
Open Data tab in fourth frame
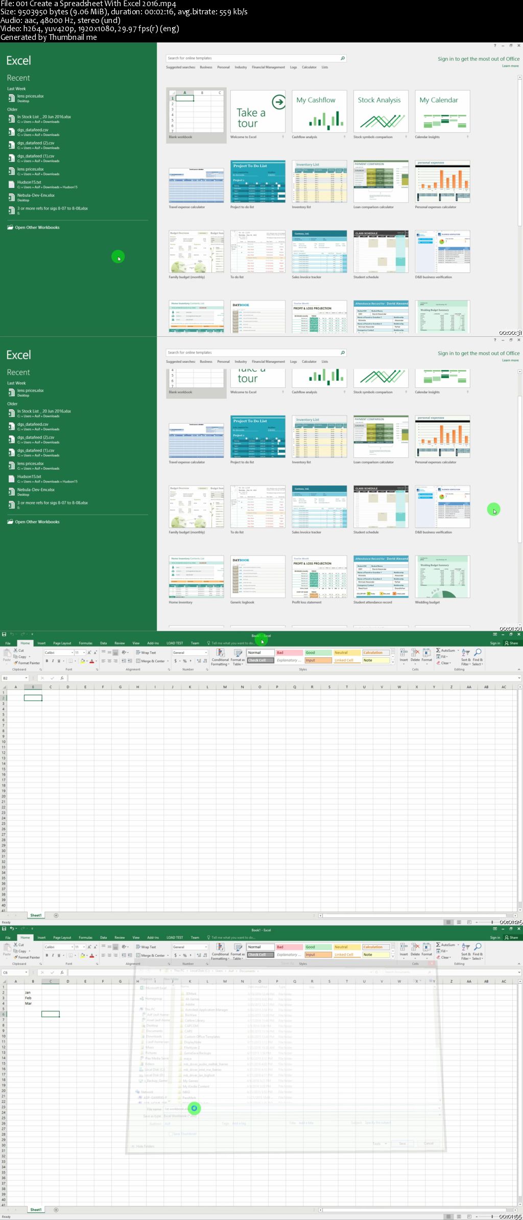click(x=103, y=937)
